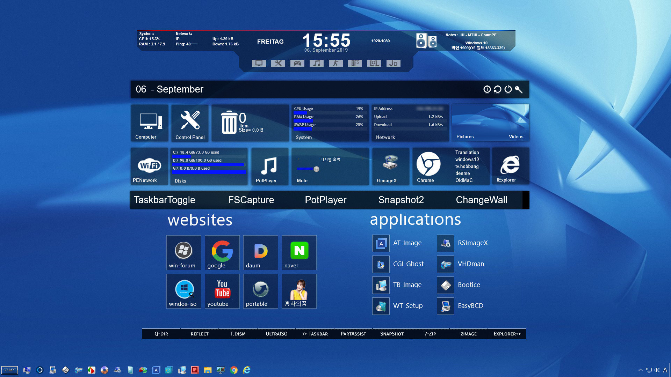Click Snapshot2 button
Screen dimensions: 671x377
click(401, 200)
